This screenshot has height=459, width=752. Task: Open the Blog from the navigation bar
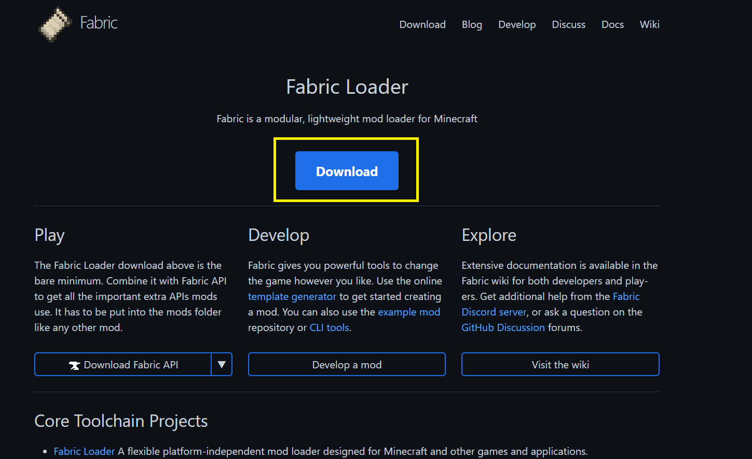(x=472, y=24)
